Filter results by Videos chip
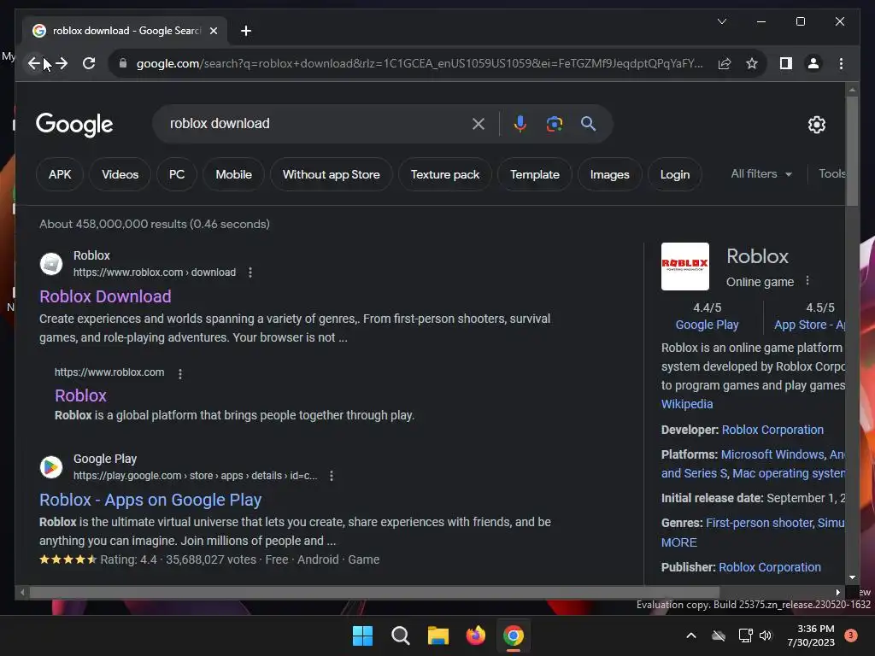 120,174
